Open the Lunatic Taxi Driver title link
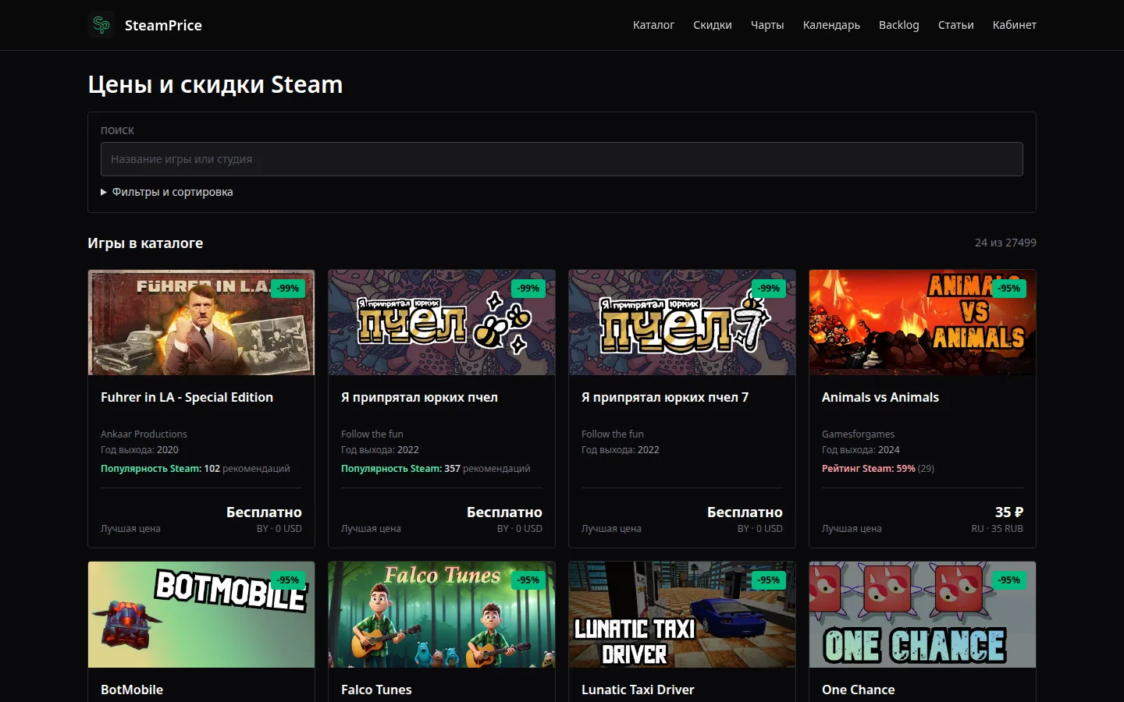The image size is (1124, 702). [x=638, y=690]
